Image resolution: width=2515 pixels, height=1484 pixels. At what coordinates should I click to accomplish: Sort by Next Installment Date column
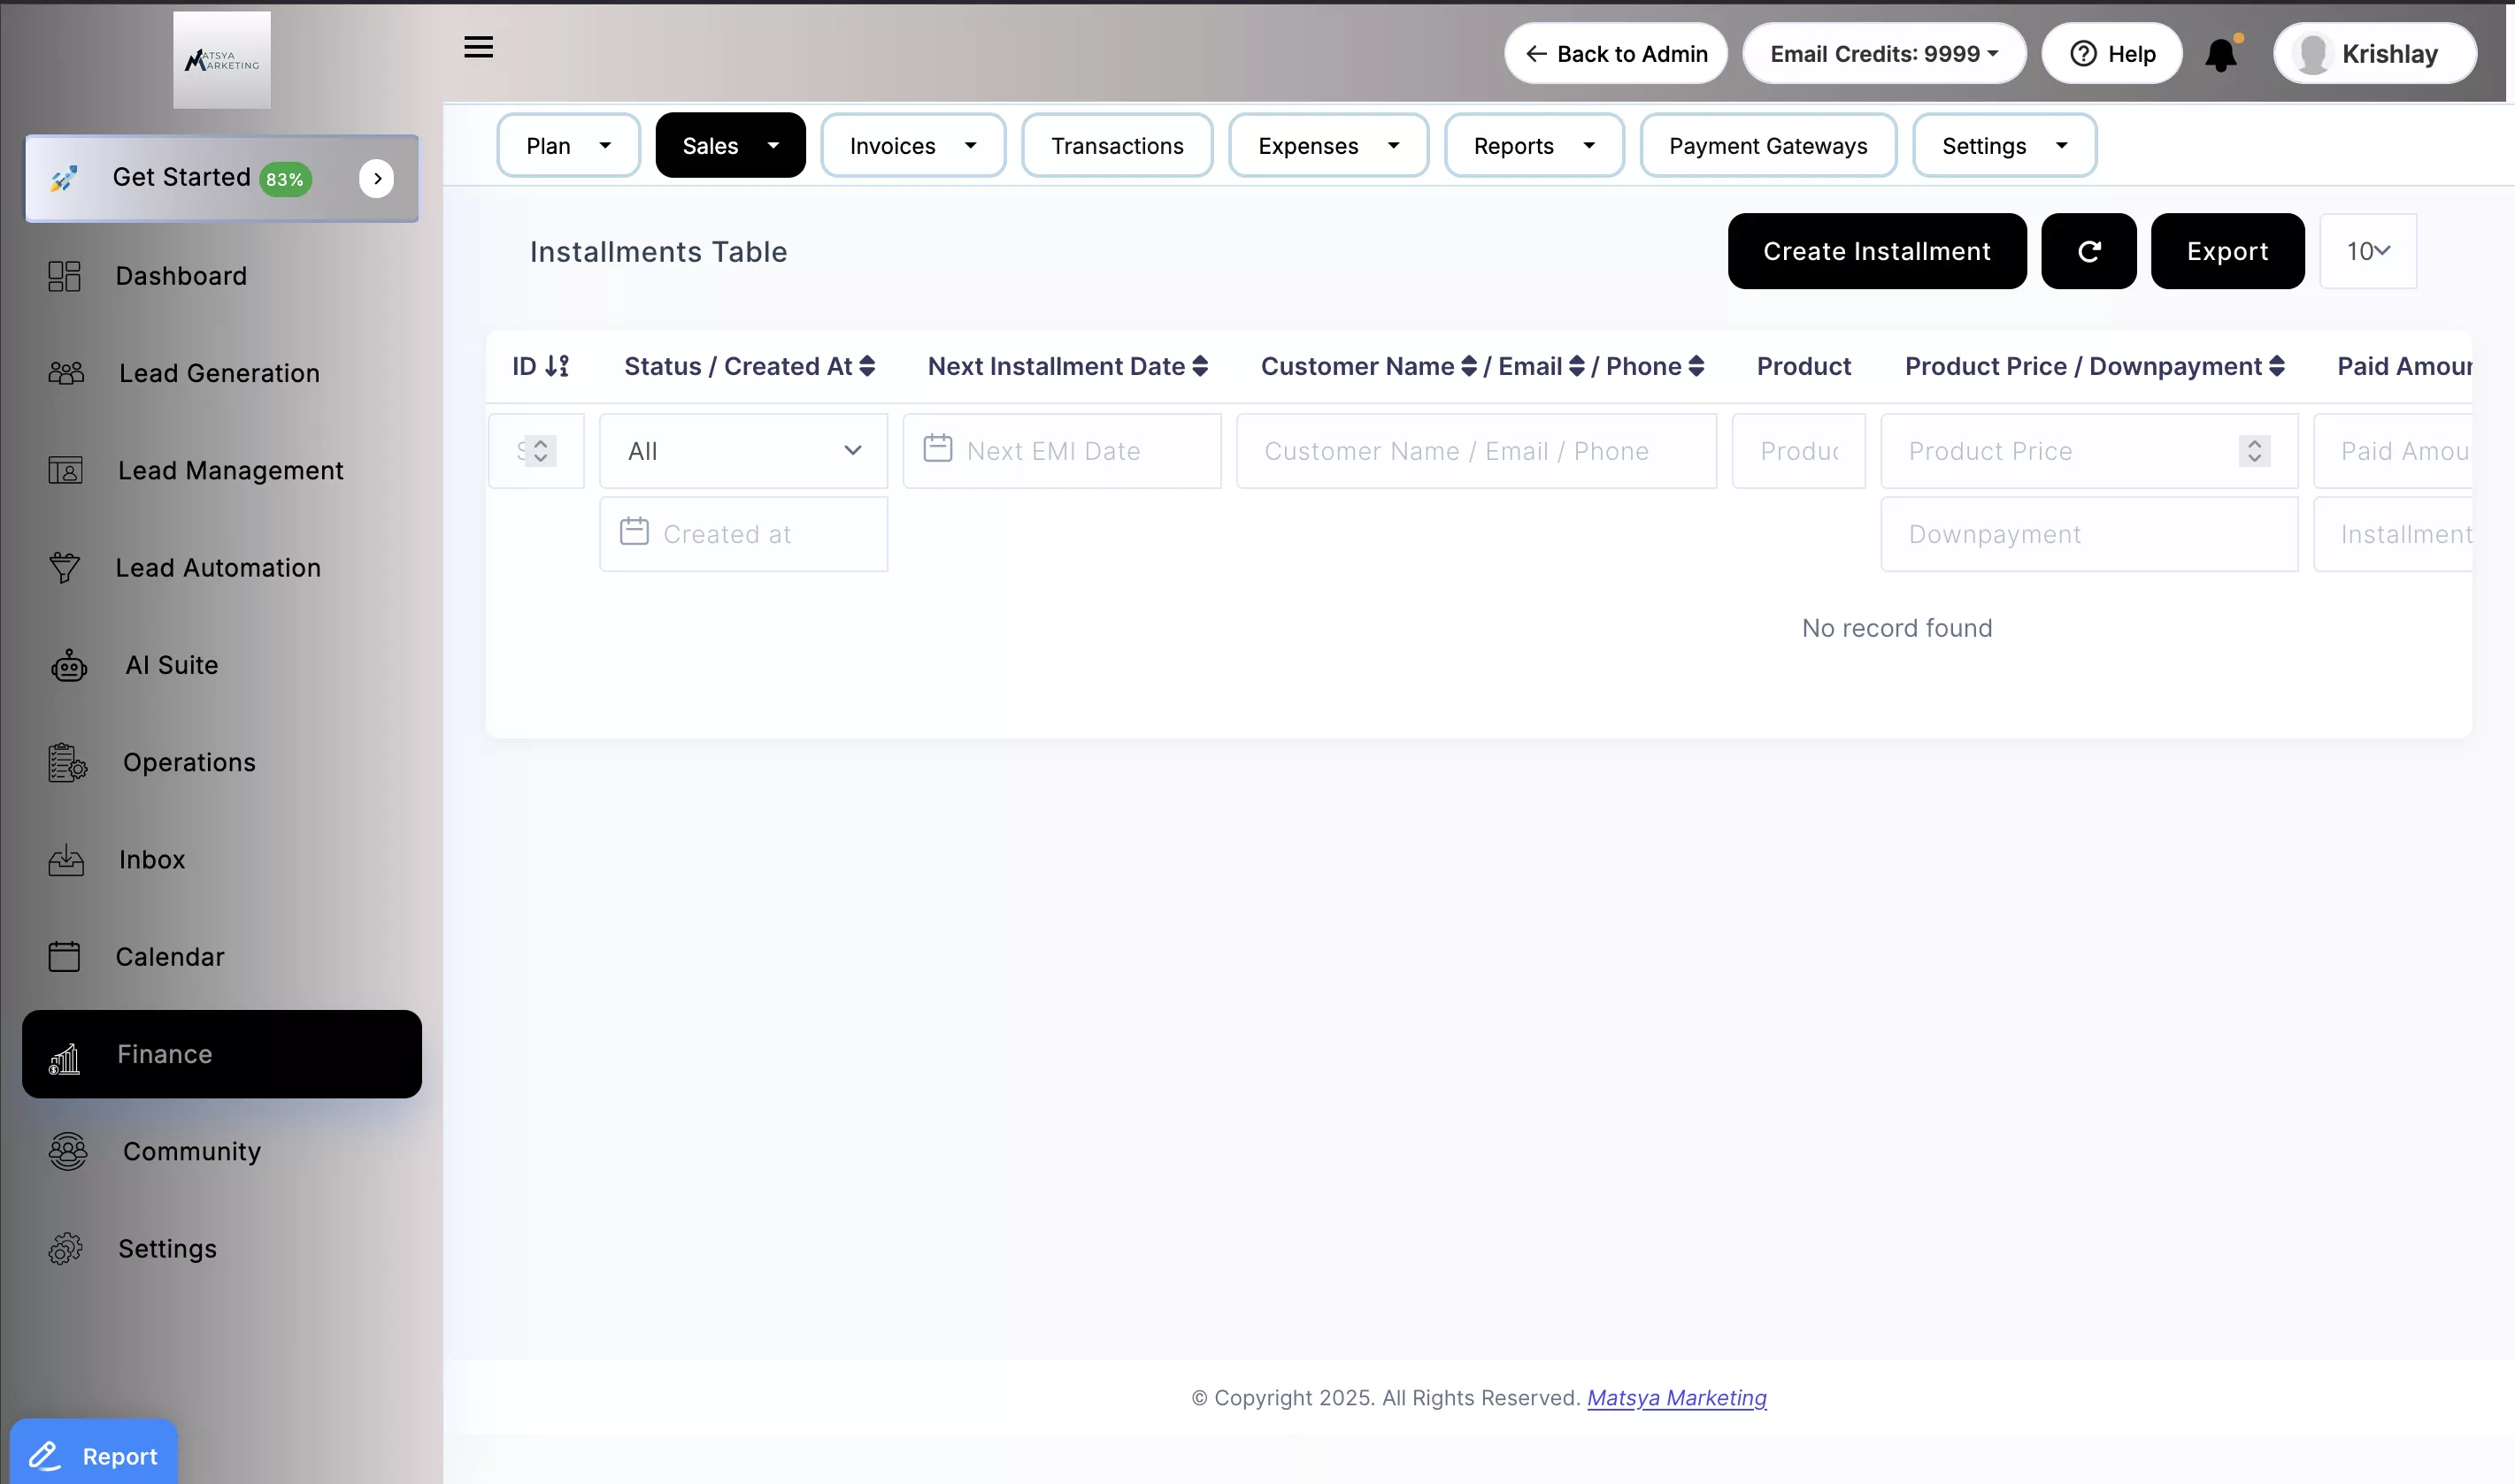1199,366
